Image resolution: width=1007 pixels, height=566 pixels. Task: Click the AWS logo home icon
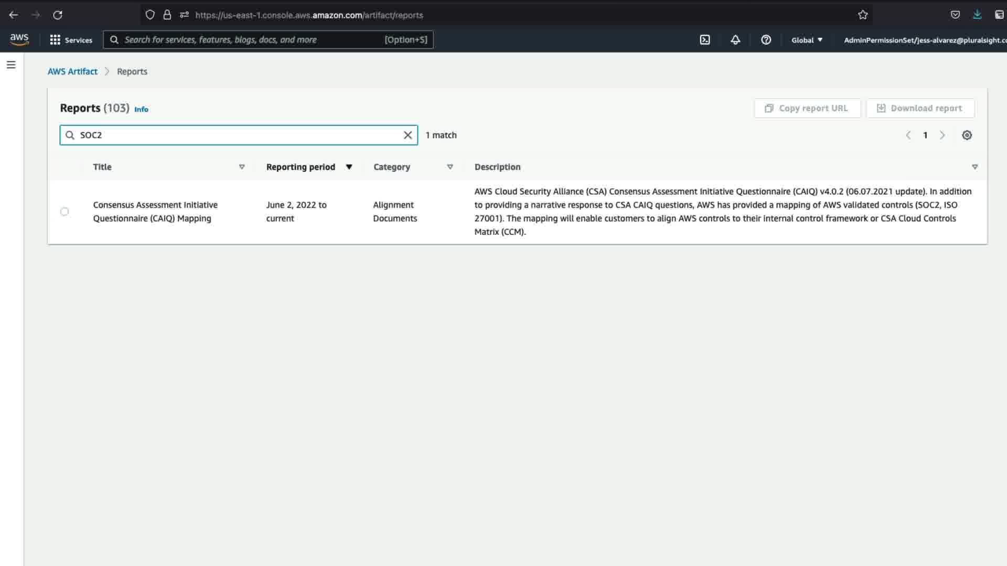tap(19, 39)
